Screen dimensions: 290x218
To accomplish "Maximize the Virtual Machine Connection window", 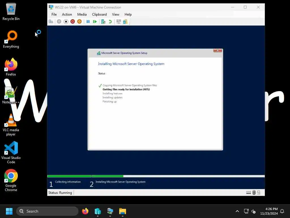I will tap(245, 7).
